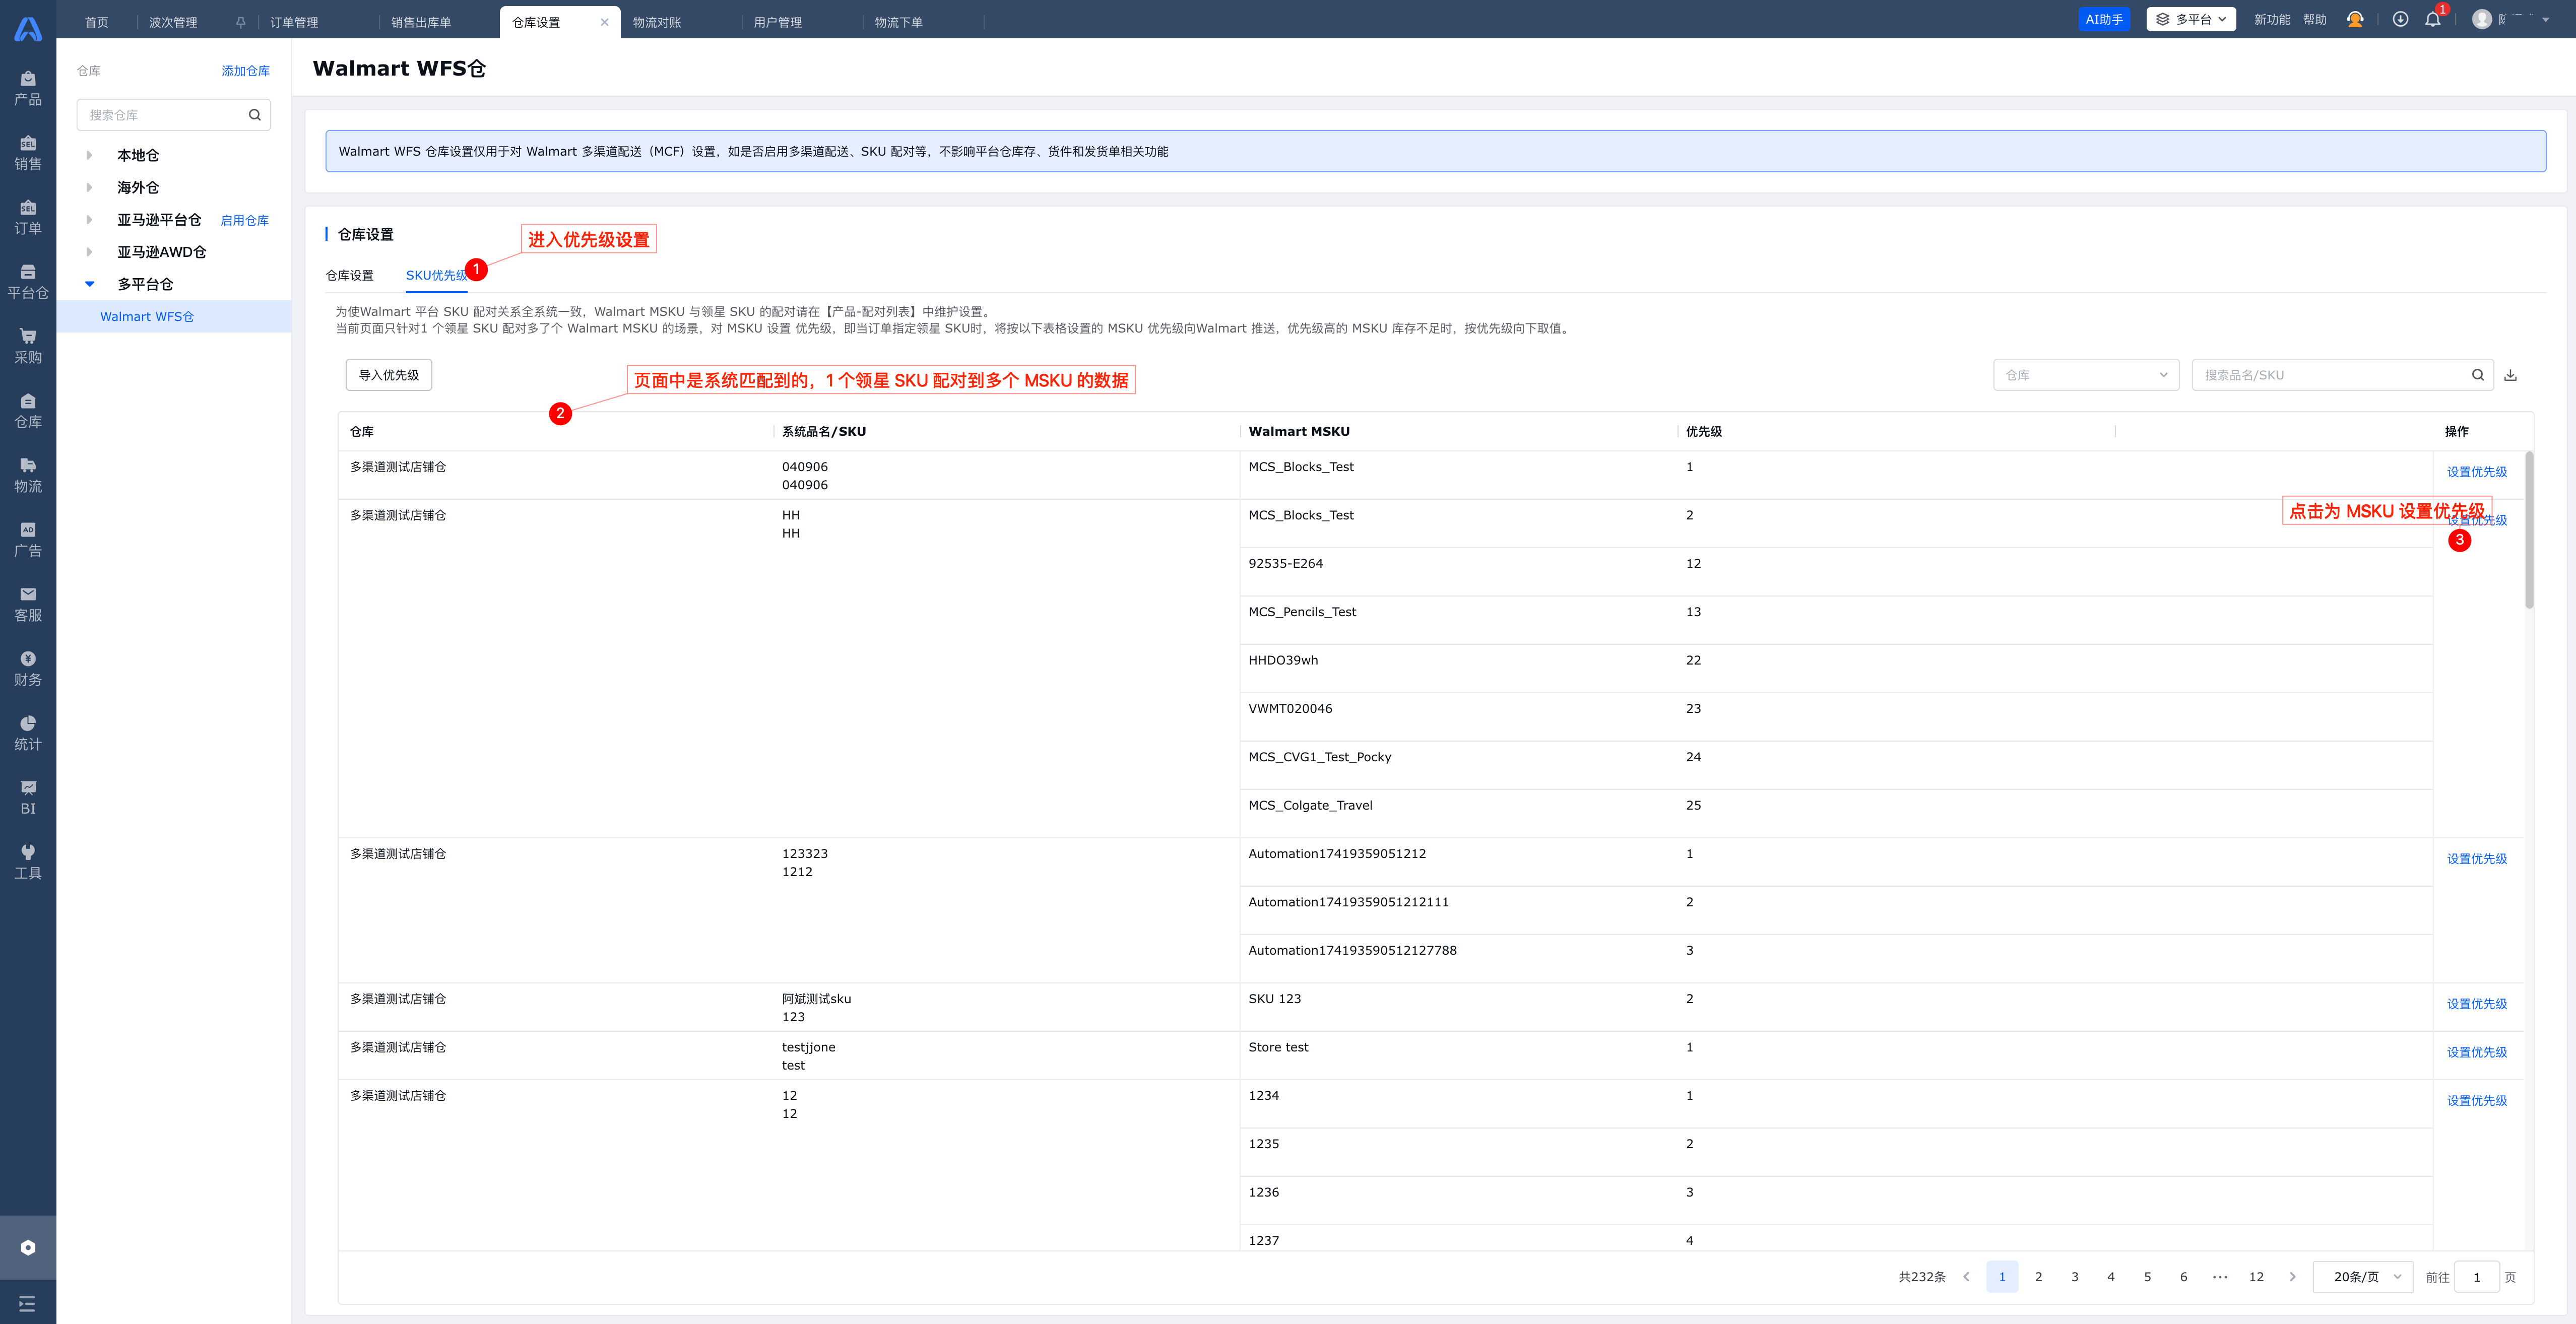The height and width of the screenshot is (1324, 2576).
Task: Click the app logo at top left
Action: click(28, 29)
